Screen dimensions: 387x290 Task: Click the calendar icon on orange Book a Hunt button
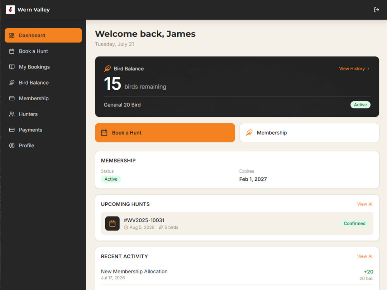coord(104,133)
